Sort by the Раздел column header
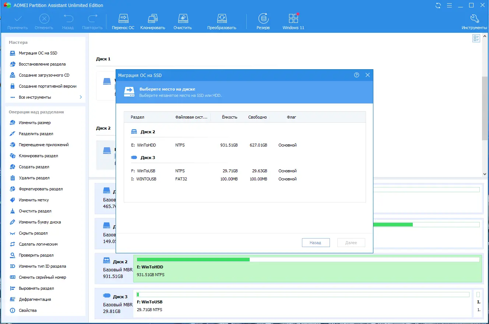Viewport: 489px width, 324px height. [137, 117]
